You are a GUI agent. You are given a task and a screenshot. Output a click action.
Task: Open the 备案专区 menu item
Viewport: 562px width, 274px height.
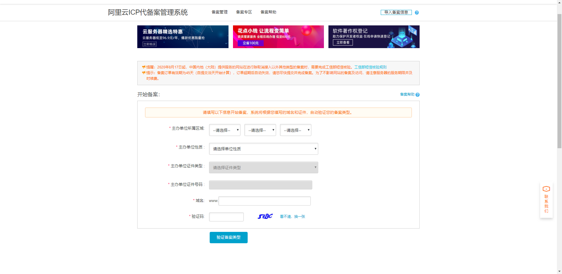point(244,12)
